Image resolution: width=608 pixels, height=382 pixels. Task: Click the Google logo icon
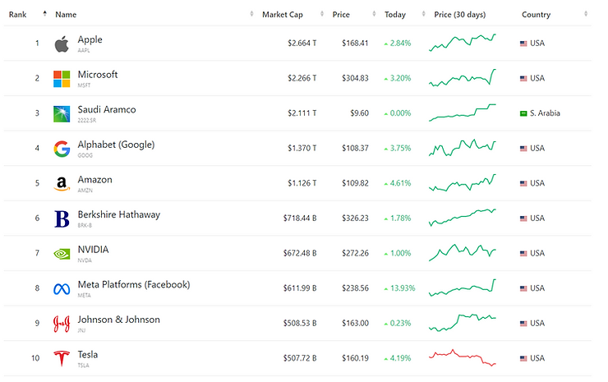tap(62, 149)
